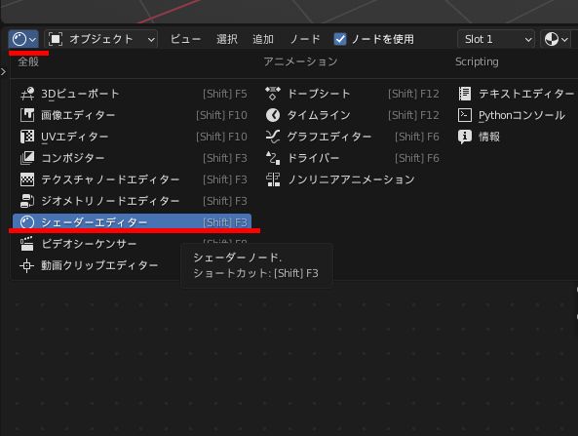Open the editor type dropdown button
The height and width of the screenshot is (436, 578).
(x=23, y=39)
